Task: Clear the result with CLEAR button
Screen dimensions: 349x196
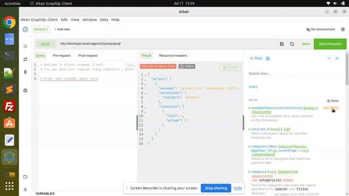Action: [230, 68]
